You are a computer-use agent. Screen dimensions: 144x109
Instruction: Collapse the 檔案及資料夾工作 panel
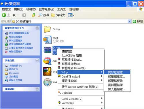tap(37, 28)
